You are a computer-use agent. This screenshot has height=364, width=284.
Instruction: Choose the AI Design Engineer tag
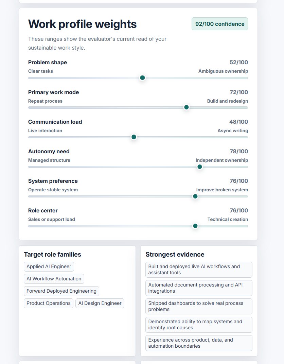pyautogui.click(x=100, y=303)
